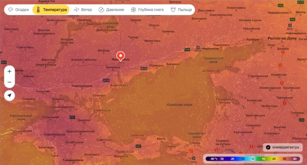Click the geolocation arrow button
The width and height of the screenshot is (307, 165).
tap(9, 95)
